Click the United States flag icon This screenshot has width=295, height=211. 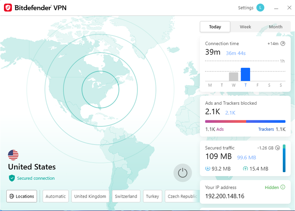[x=13, y=155]
